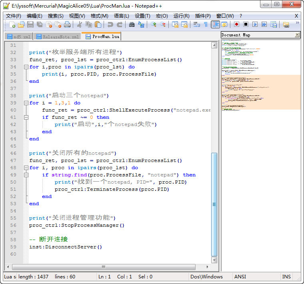Click the last folder toolbar icon

tap(286, 25)
